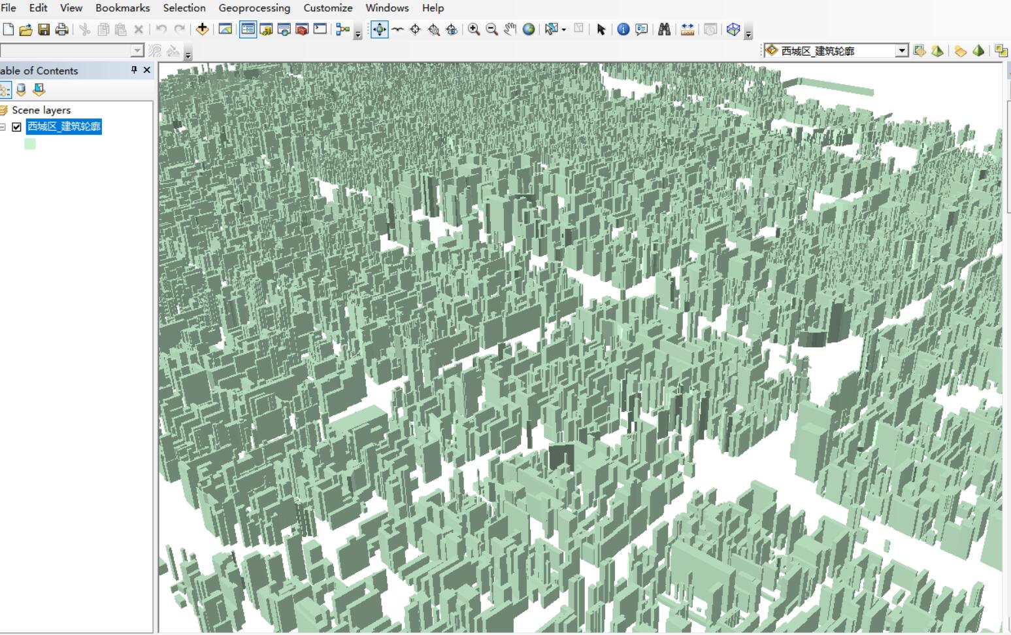Screen dimensions: 1011x635
Task: Open the 3D layer selection dropdown
Action: coord(902,50)
